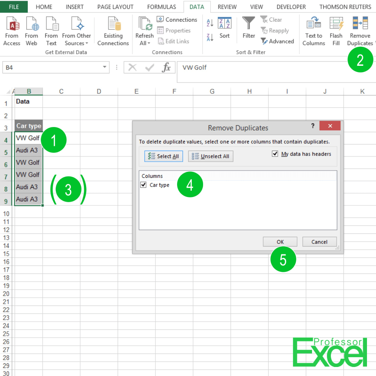Switch to the REVIEW tab
Screen dimensions: 376x376
pos(227,7)
